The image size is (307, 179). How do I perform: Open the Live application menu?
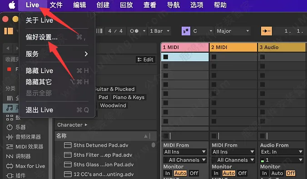pos(32,5)
